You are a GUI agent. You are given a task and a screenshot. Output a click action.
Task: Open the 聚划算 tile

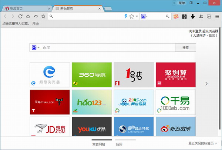coord(176,75)
